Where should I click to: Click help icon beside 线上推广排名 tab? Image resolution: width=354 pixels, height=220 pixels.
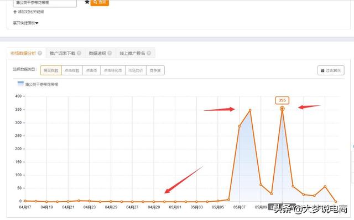(149, 53)
